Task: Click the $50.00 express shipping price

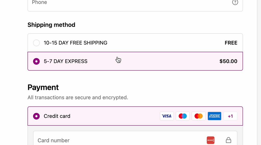Action: pos(228,61)
